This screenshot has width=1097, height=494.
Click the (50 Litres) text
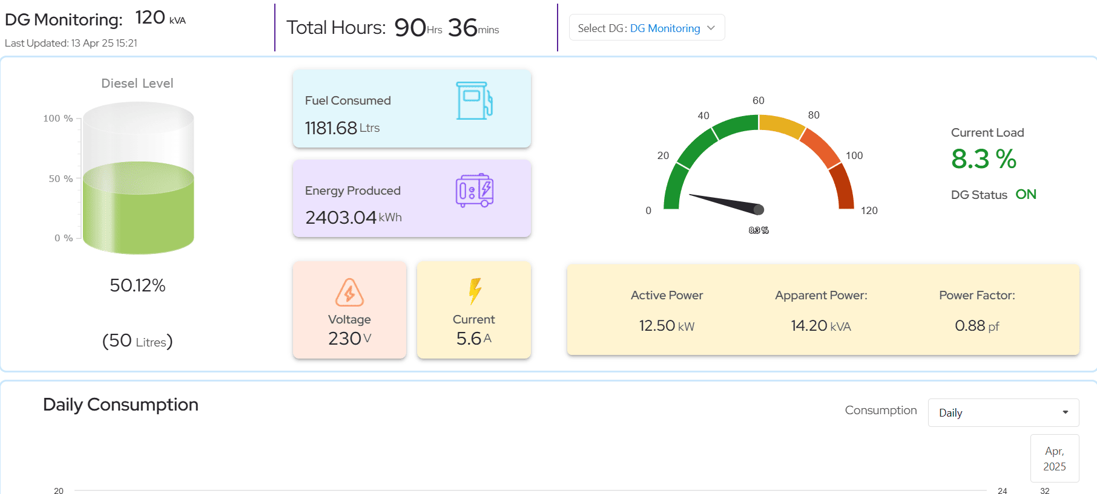point(137,341)
